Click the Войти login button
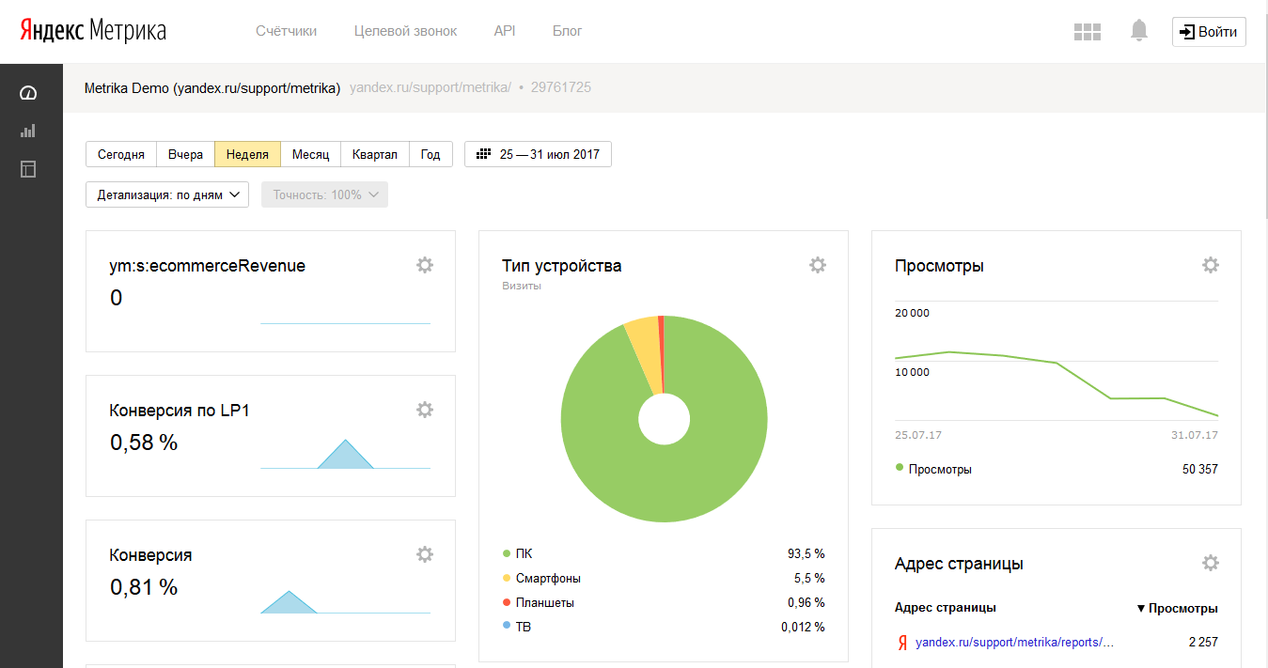The image size is (1268, 668). [x=1209, y=31]
